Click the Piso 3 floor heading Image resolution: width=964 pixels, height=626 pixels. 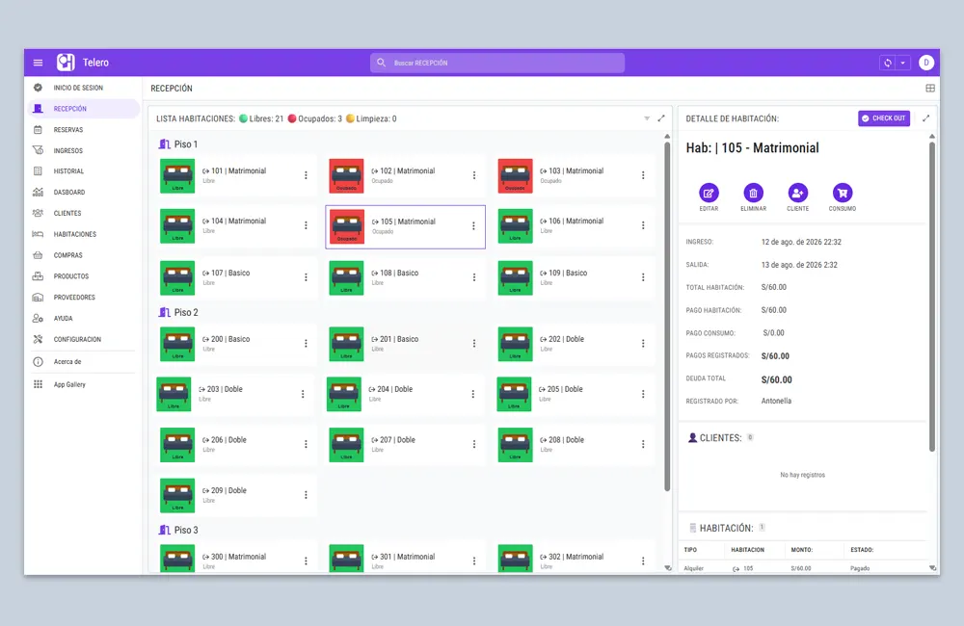click(x=178, y=530)
